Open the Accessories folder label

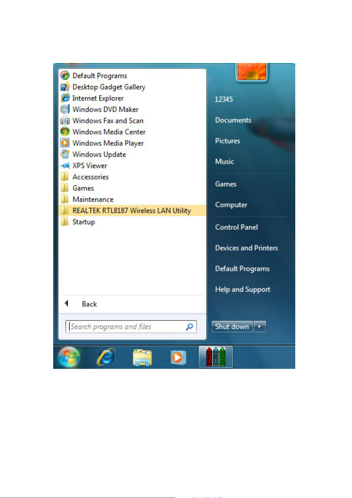point(91,177)
